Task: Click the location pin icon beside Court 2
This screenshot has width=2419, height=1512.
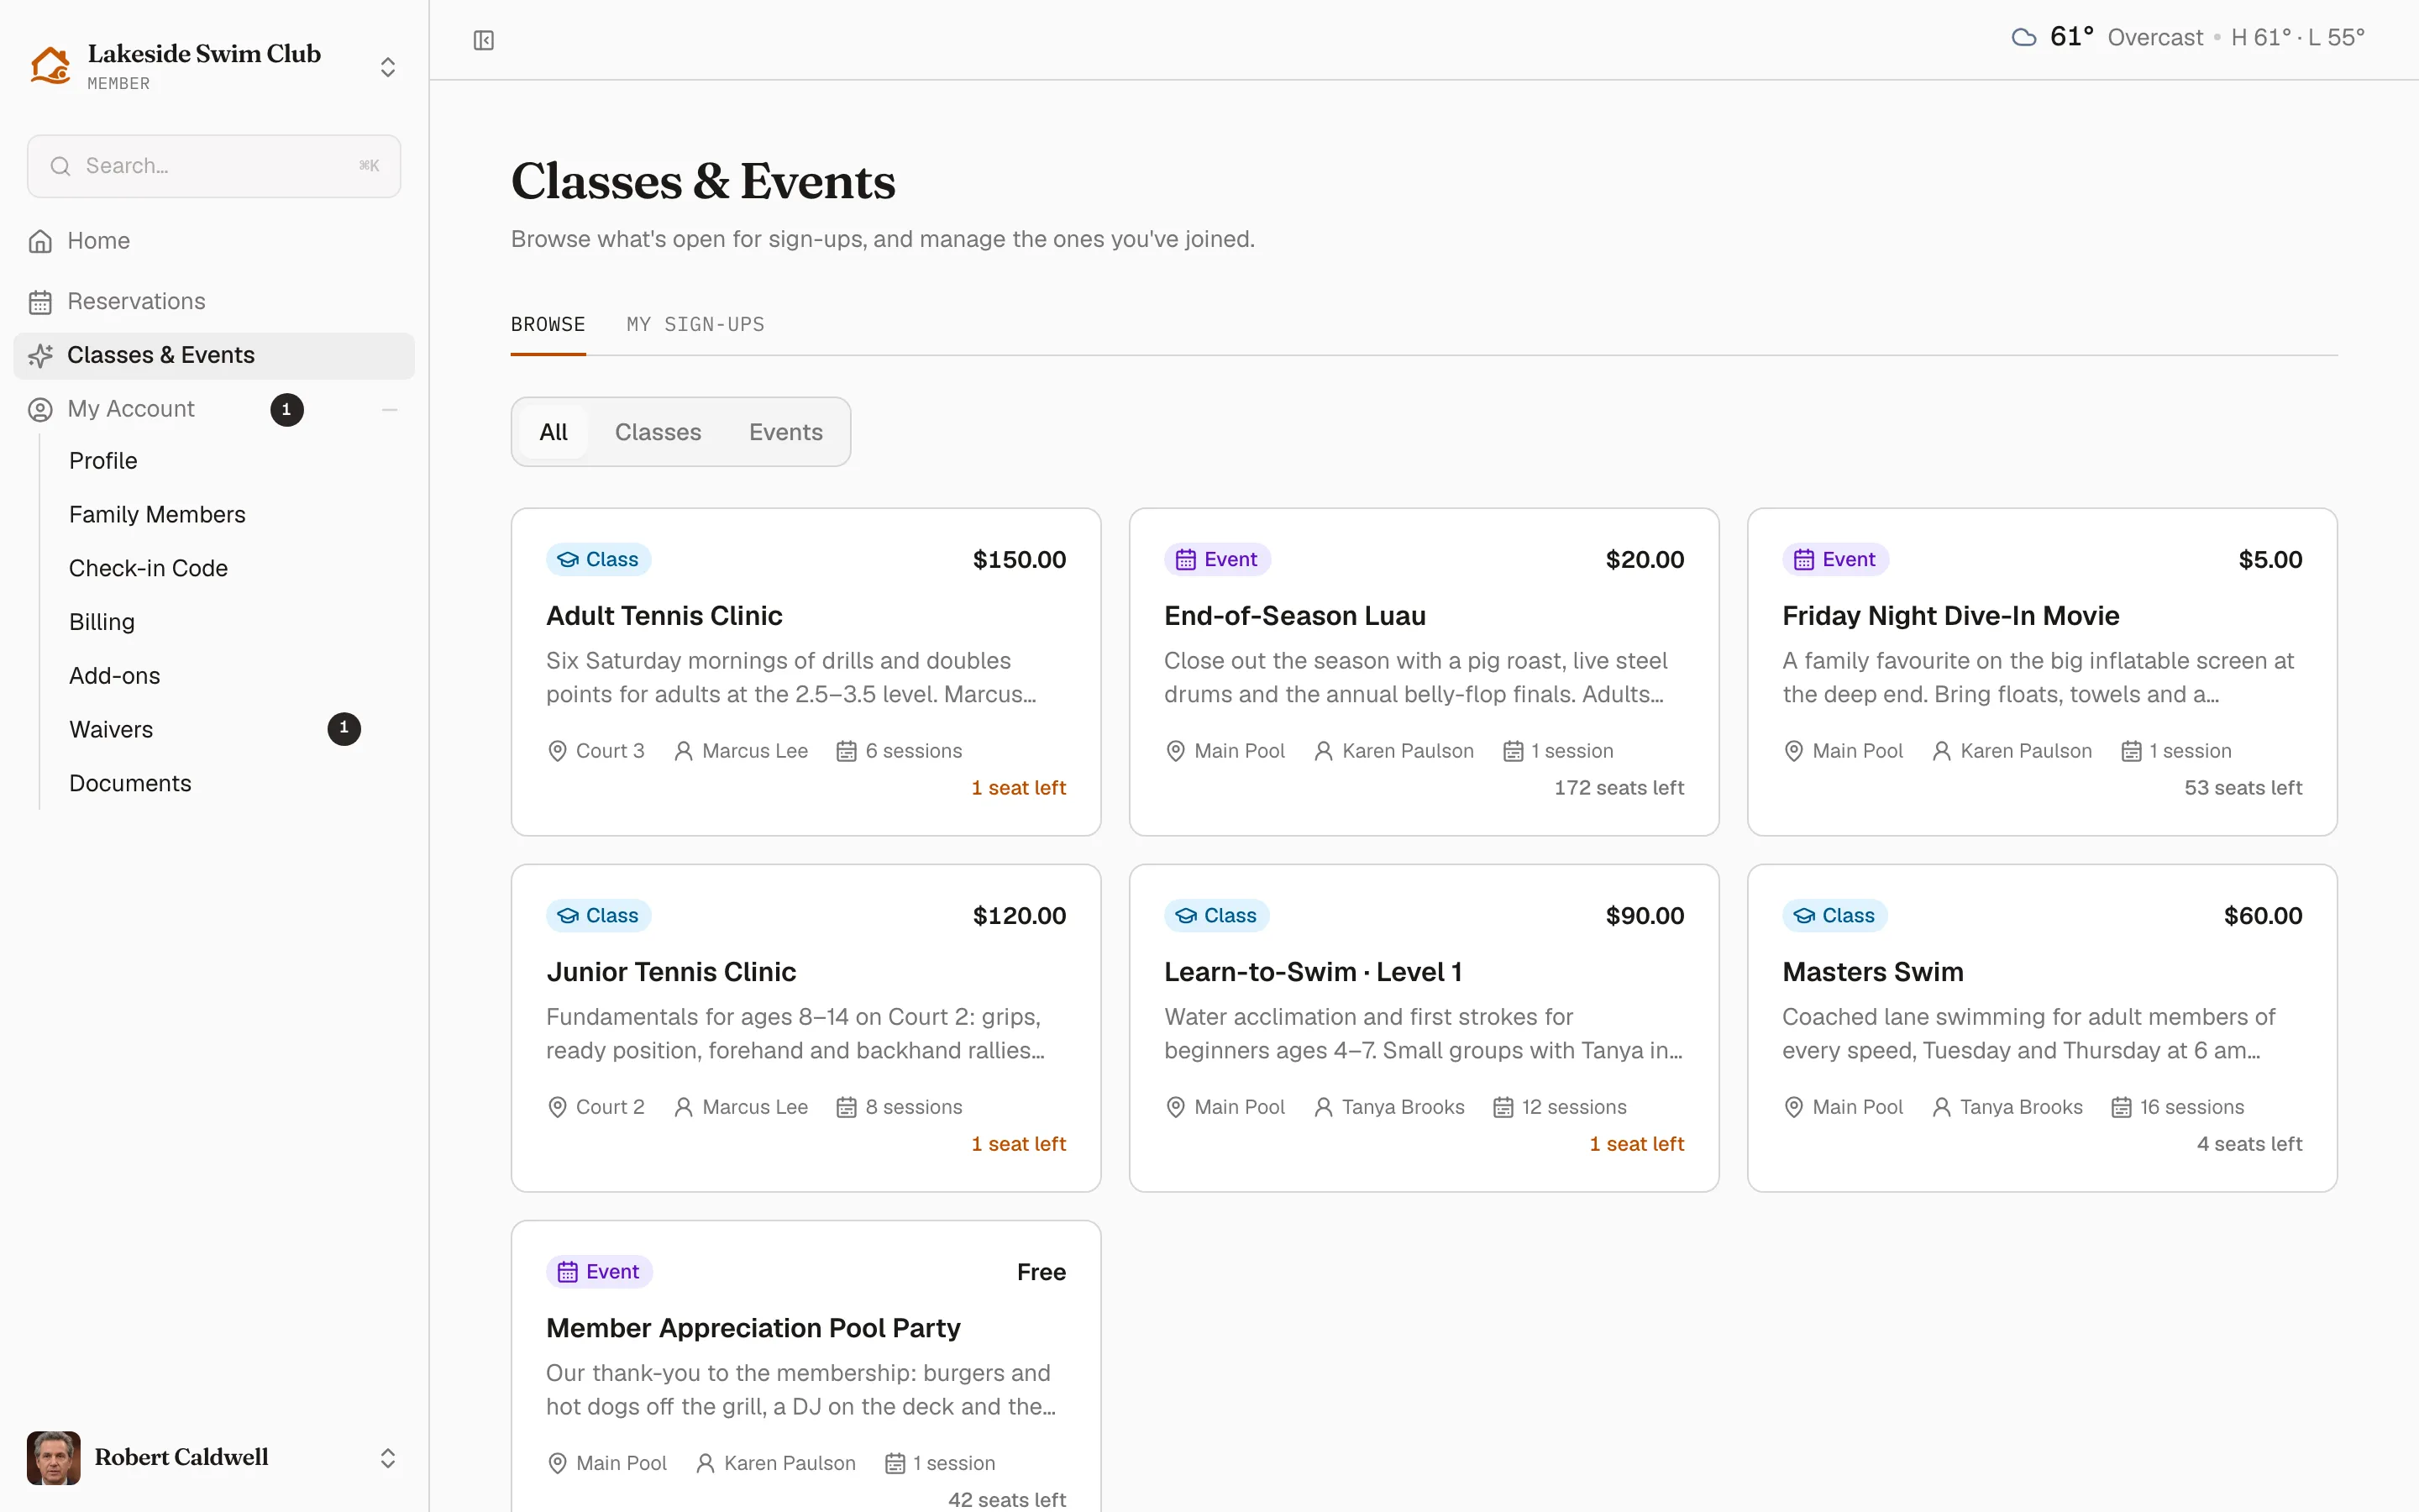Action: [x=558, y=1107]
